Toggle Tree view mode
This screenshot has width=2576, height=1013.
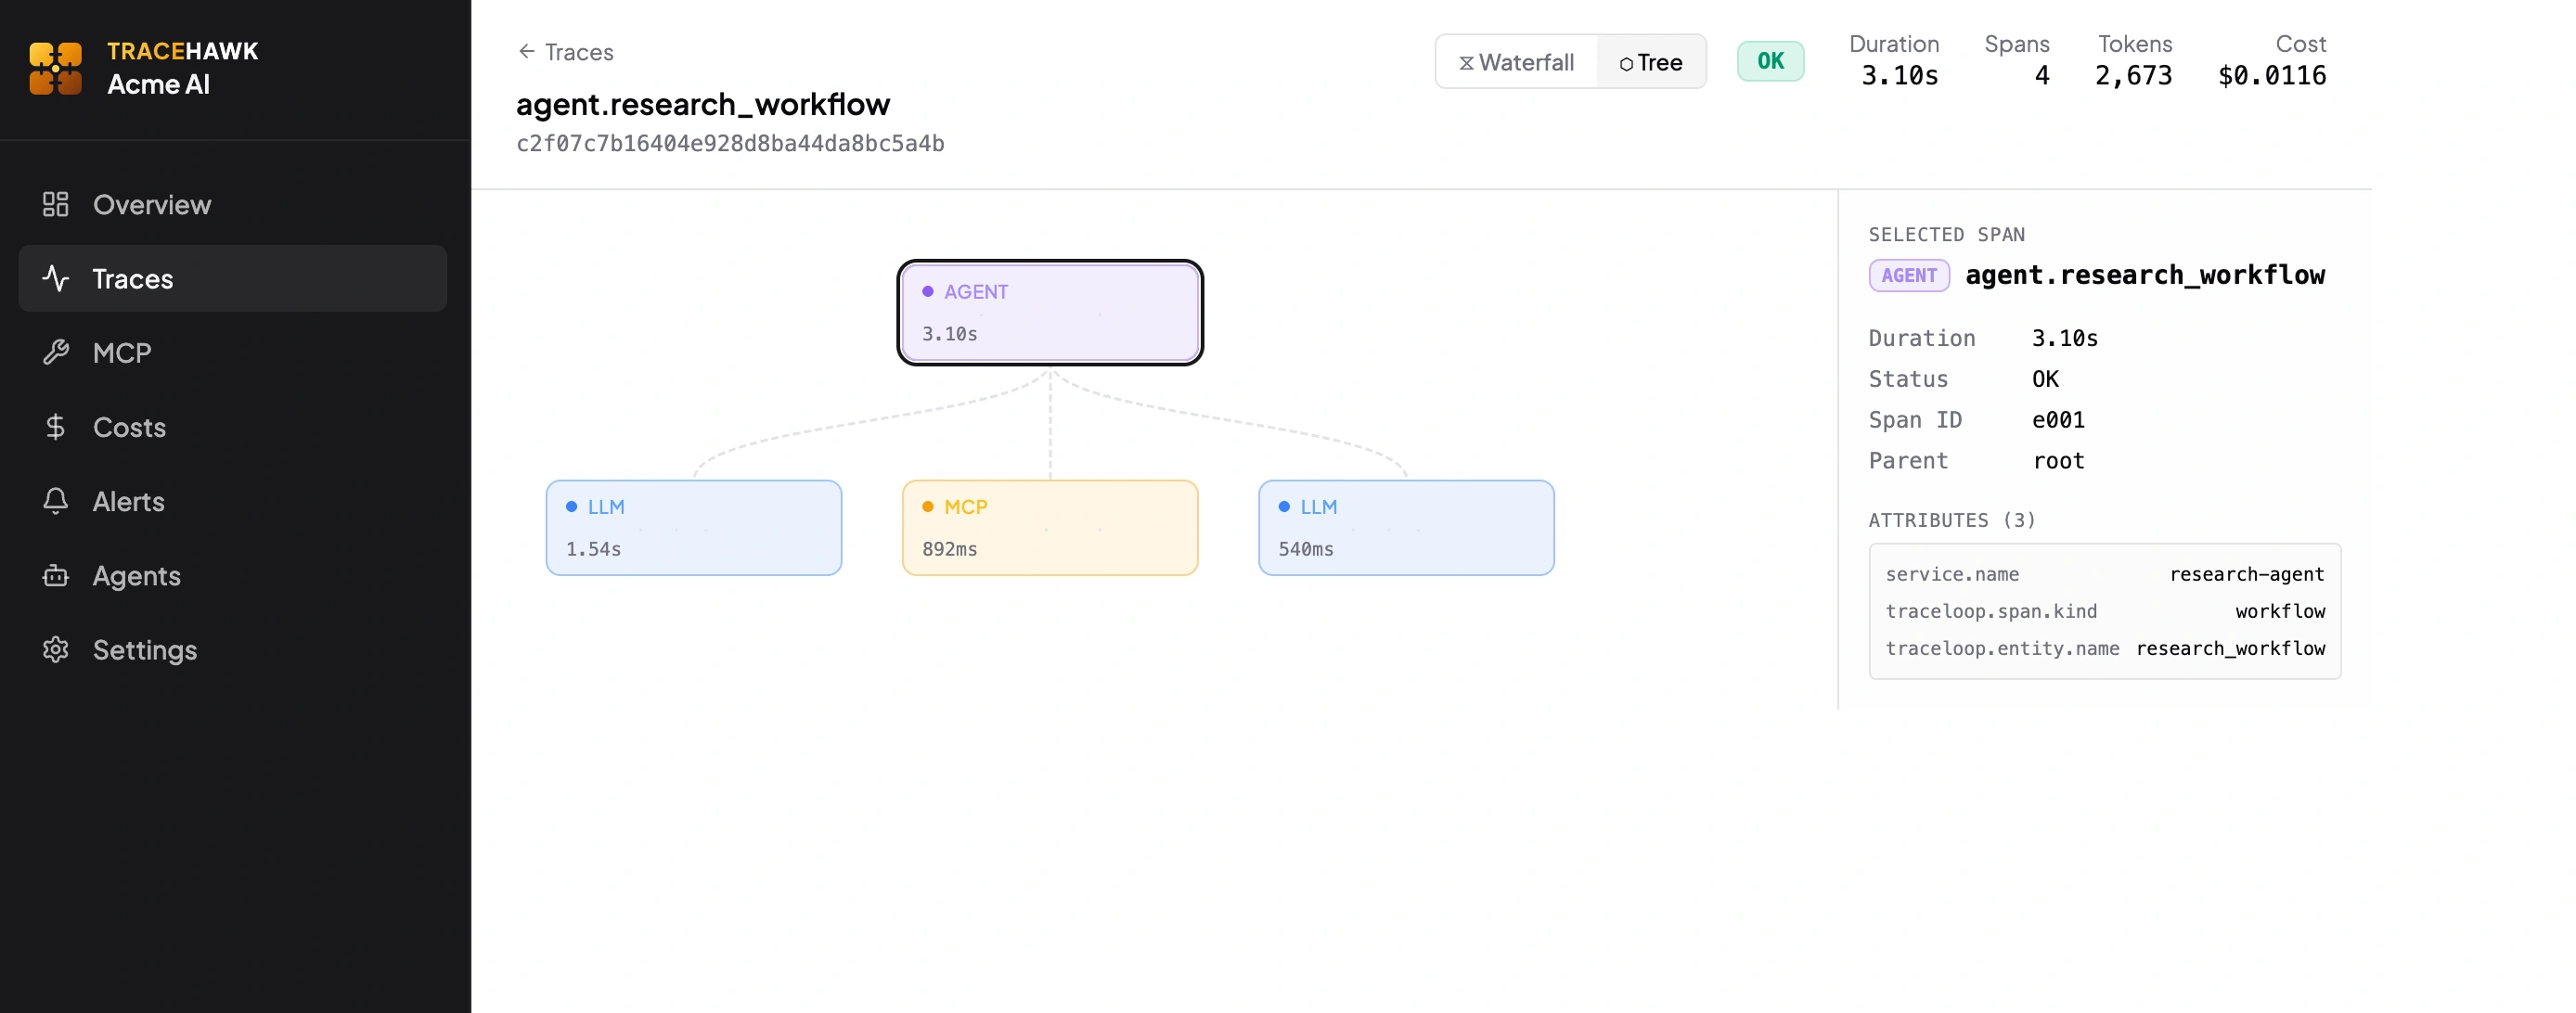point(1652,61)
